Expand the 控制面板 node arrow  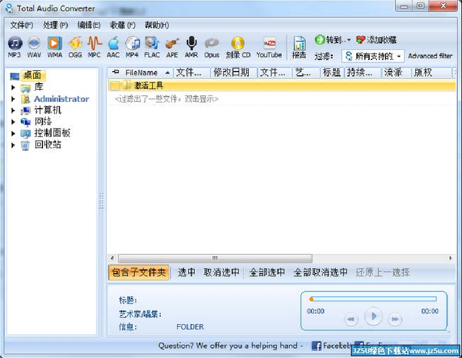[13, 133]
